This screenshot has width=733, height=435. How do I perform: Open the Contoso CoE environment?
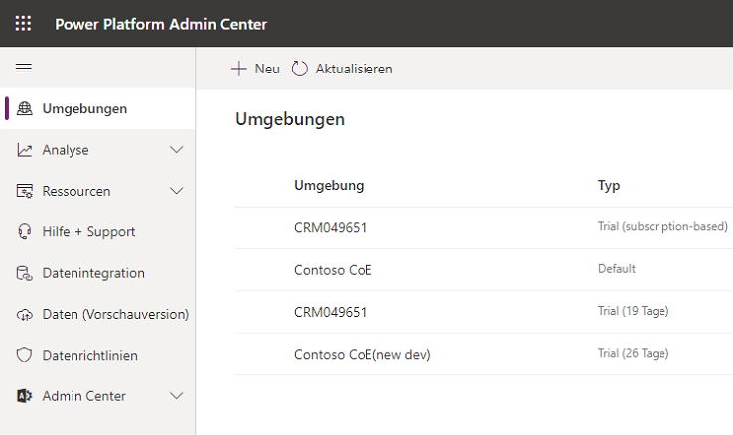333,270
